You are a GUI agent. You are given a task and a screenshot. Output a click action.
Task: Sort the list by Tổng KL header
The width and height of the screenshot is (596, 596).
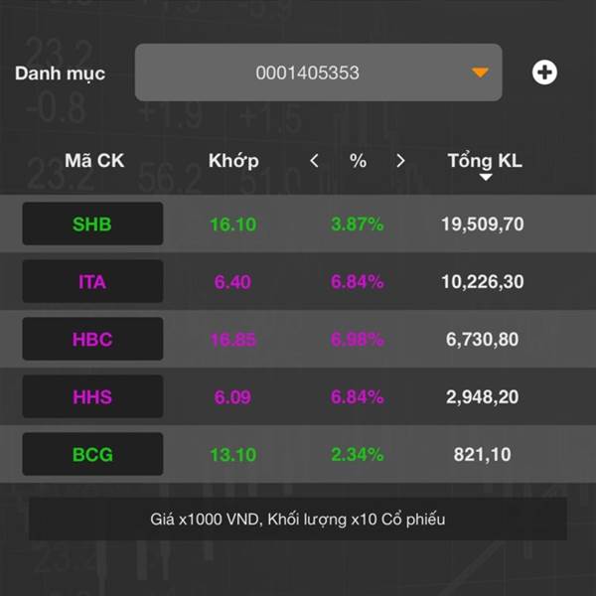coord(485,160)
